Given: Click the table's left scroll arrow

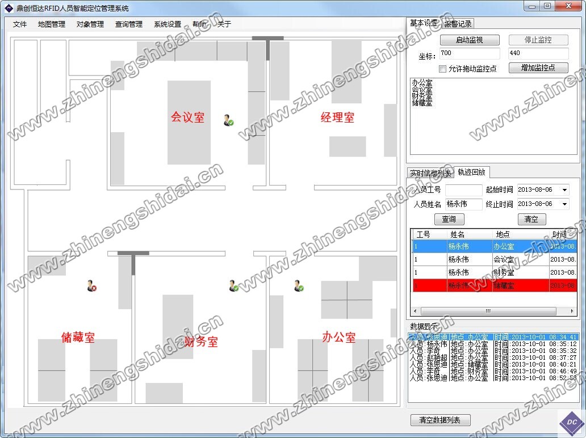Looking at the screenshot, I should tap(415, 311).
